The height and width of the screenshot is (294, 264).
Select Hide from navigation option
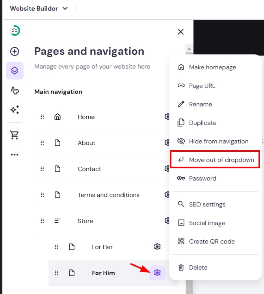click(x=218, y=141)
